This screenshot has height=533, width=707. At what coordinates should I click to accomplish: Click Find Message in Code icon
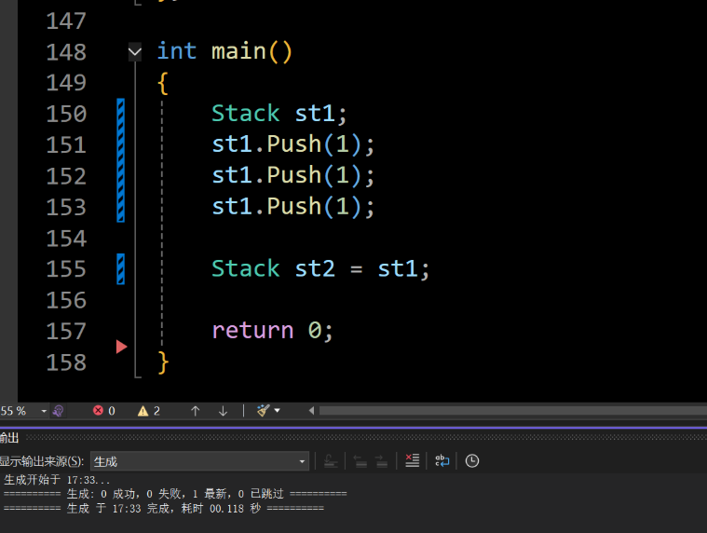click(331, 461)
